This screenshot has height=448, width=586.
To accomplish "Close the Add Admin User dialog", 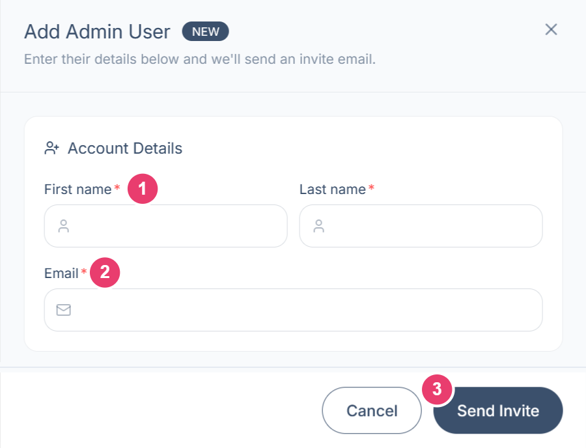I will coord(551,29).
